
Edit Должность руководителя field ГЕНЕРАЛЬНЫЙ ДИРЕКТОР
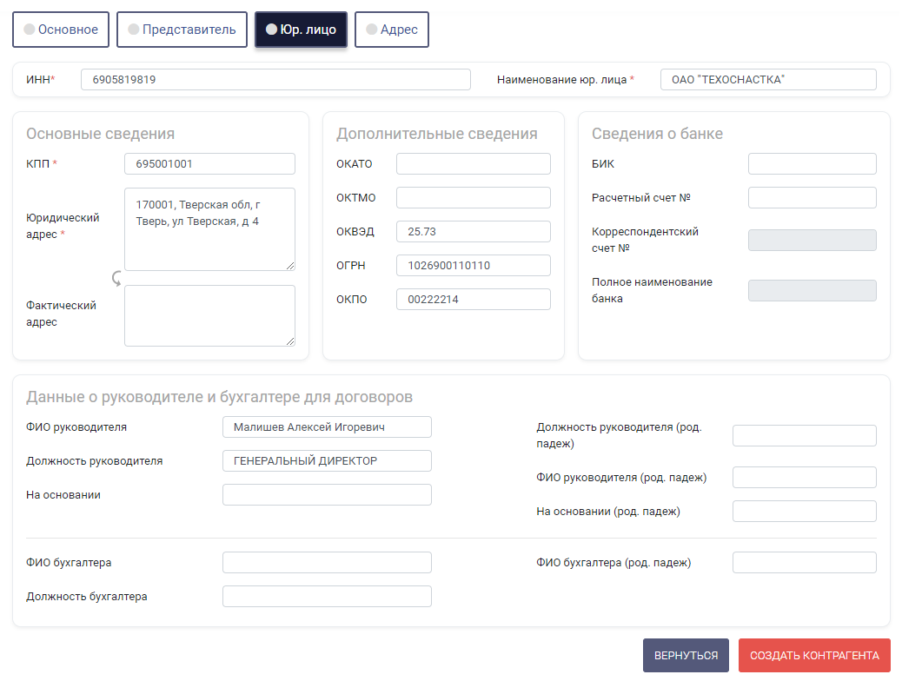pyautogui.click(x=327, y=460)
